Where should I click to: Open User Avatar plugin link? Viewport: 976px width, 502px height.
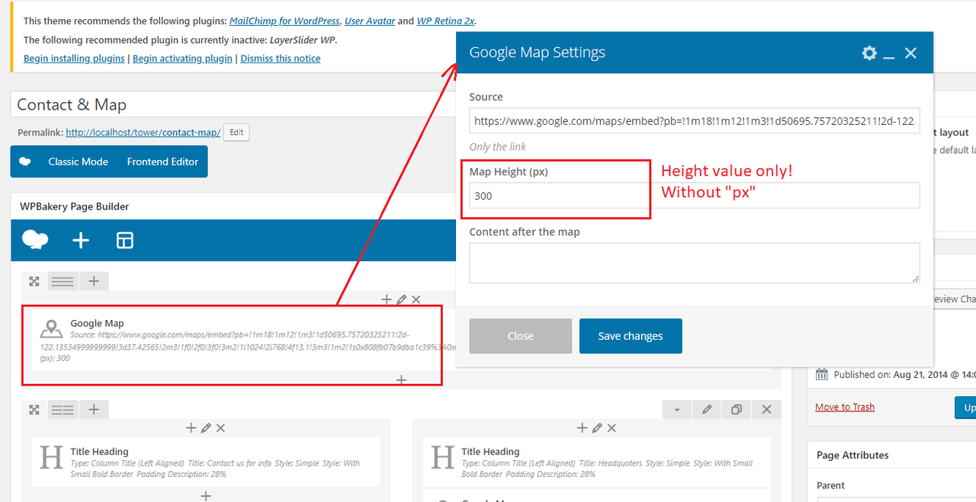[x=370, y=21]
